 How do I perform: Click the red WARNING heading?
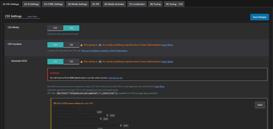tap(55, 73)
